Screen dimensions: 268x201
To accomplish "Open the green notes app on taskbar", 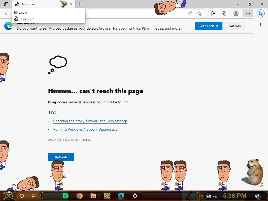I will coord(65,196).
